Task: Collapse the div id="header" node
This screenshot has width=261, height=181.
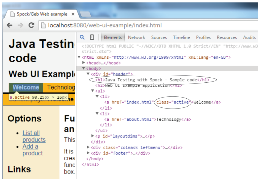Action: pyautogui.click(x=88, y=74)
